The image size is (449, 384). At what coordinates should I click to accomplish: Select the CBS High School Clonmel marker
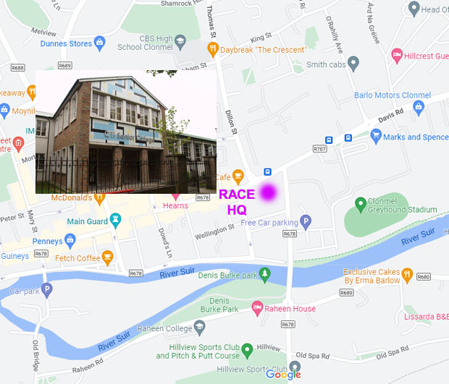[x=180, y=43]
